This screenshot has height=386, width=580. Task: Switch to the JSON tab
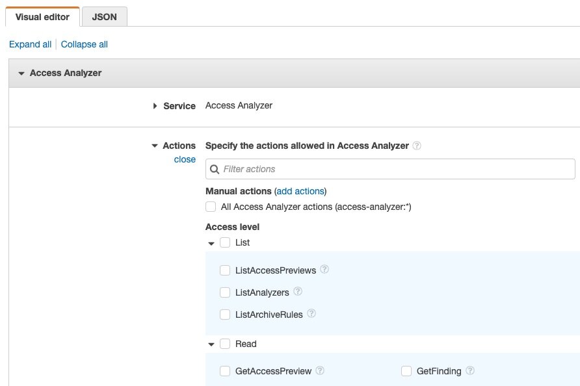coord(104,17)
